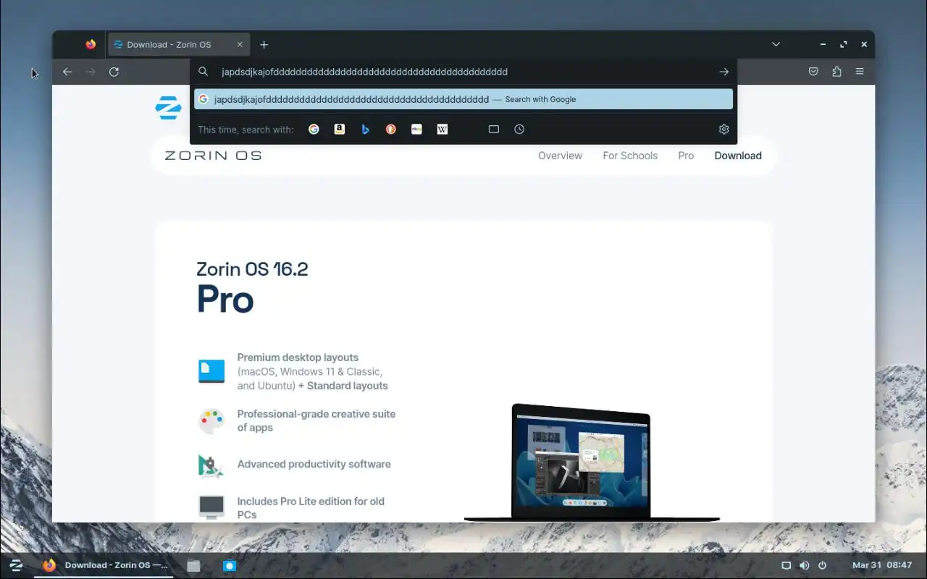
Task: Open the Firefox hamburger menu
Action: tap(860, 72)
